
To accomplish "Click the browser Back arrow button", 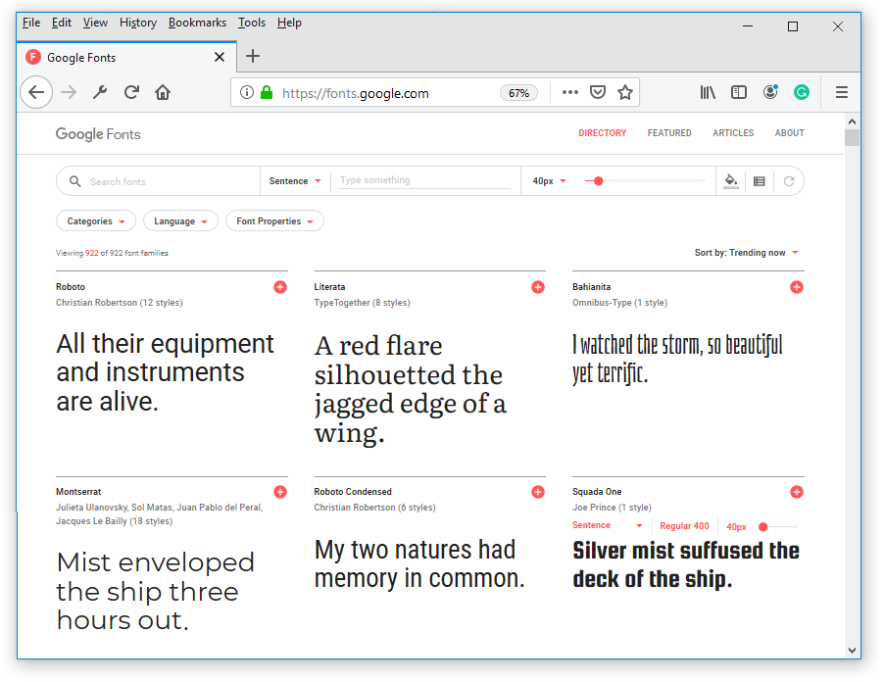I will tap(36, 92).
